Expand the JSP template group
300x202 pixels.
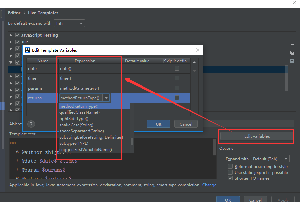[11, 42]
